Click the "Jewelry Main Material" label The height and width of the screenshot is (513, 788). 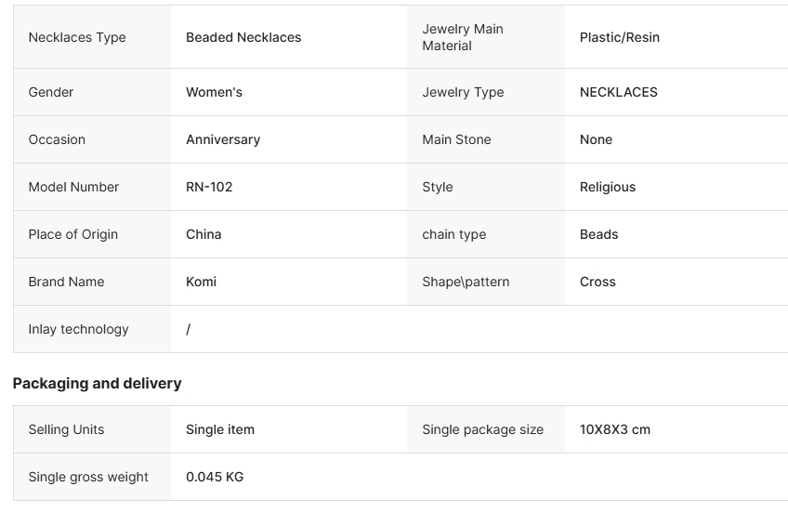[x=463, y=37]
